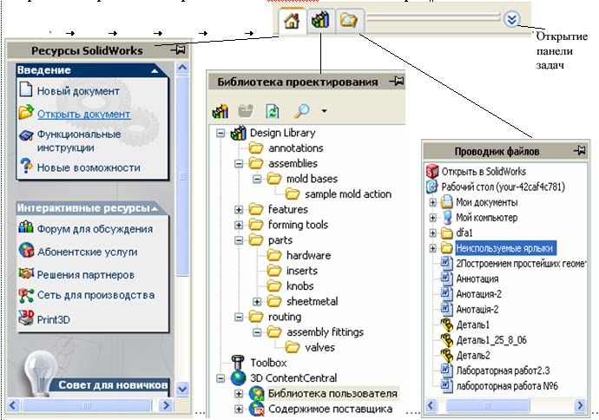Collapse the Введение section
599x420 pixels.
(x=155, y=70)
